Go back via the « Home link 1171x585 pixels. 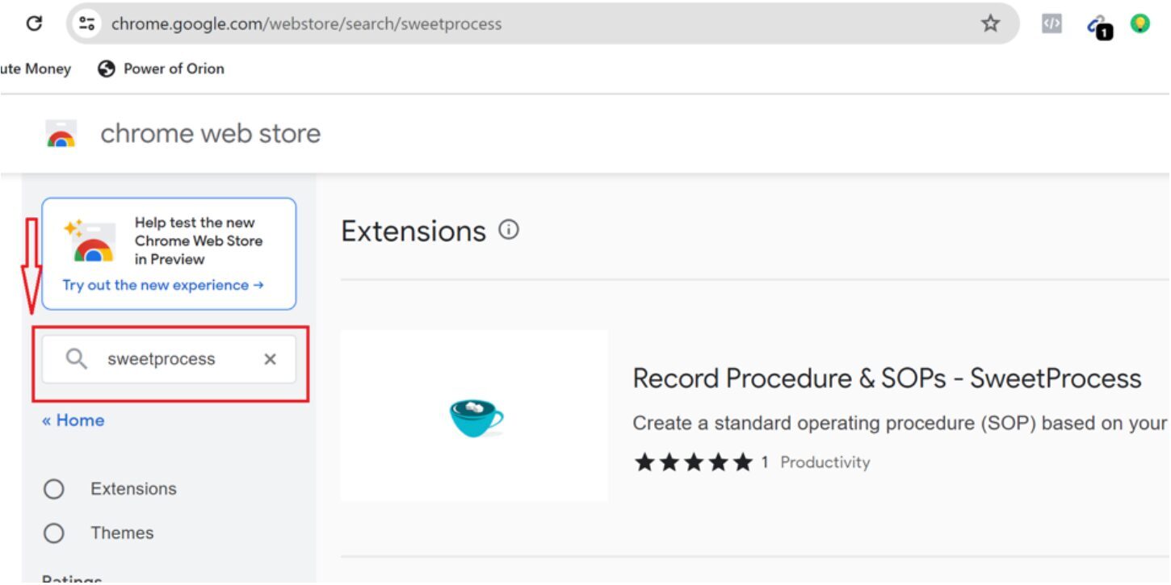click(x=73, y=420)
